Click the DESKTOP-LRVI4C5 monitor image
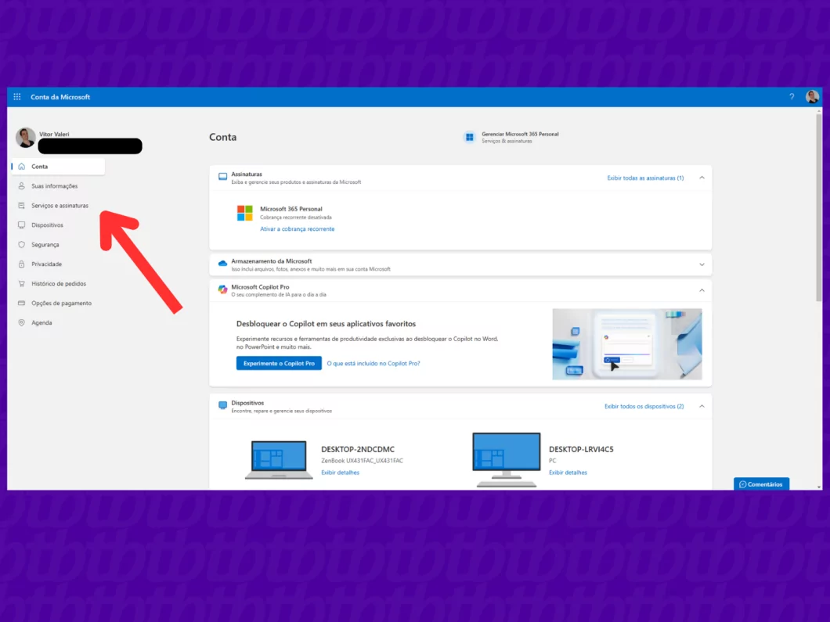This screenshot has width=830, height=622. pyautogui.click(x=507, y=459)
